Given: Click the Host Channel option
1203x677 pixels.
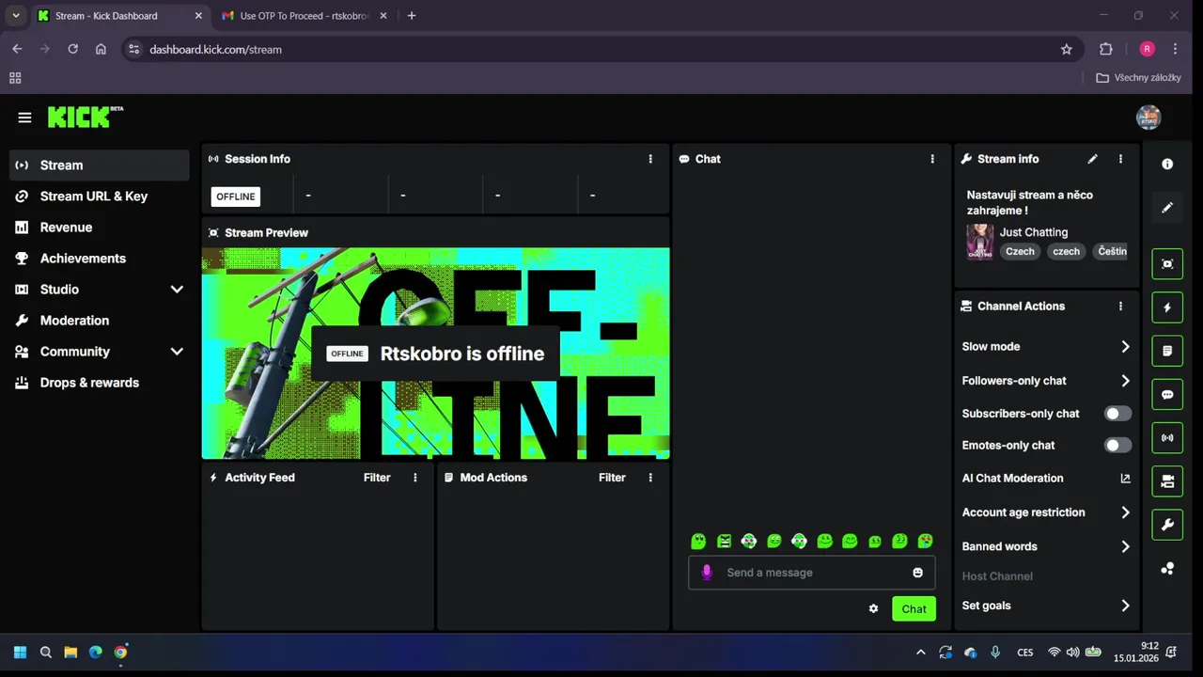Looking at the screenshot, I should (x=997, y=576).
